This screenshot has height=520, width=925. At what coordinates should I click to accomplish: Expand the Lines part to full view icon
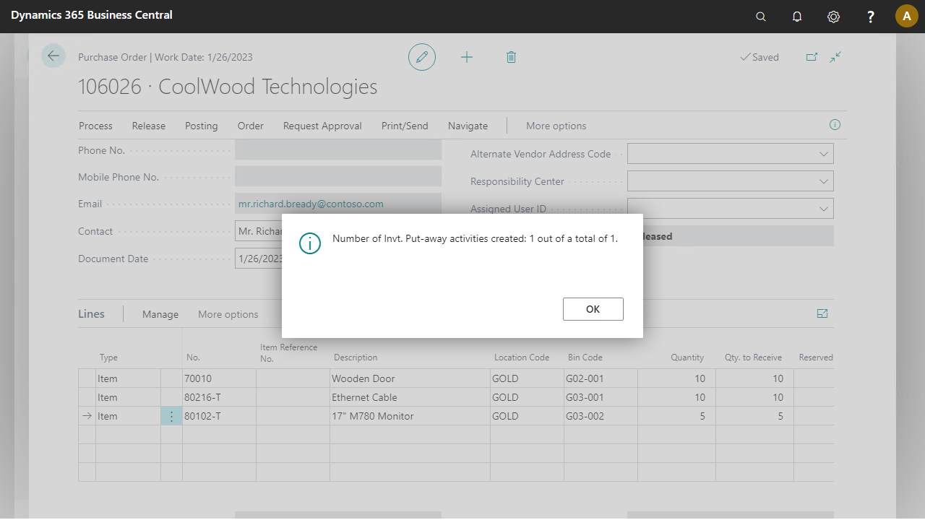[822, 313]
